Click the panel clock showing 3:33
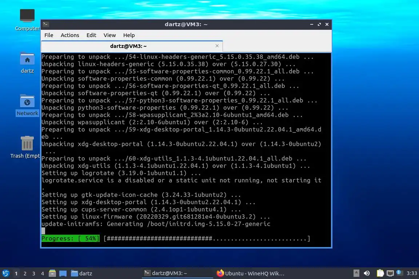This screenshot has width=419, height=279. tap(412, 273)
